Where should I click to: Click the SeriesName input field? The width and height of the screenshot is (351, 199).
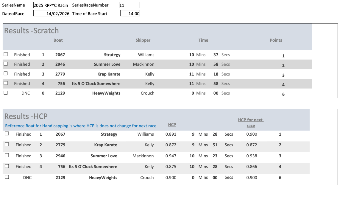pos(52,5)
